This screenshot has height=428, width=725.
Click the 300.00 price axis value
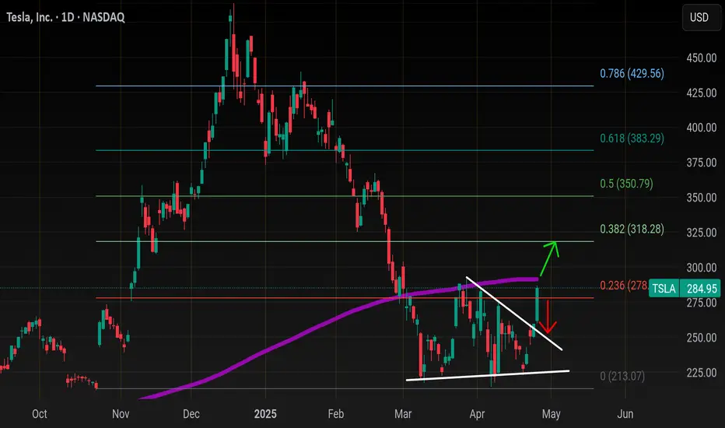point(702,268)
